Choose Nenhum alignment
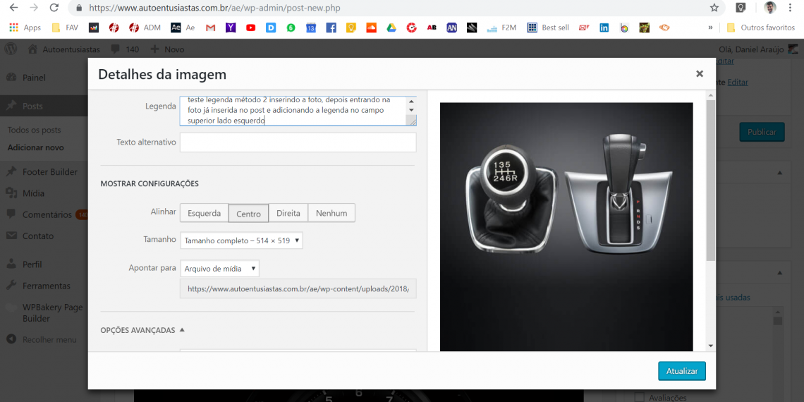 331,213
